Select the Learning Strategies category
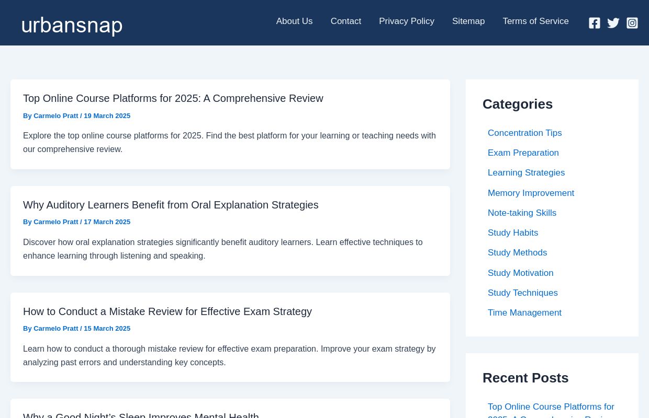 pos(526,172)
